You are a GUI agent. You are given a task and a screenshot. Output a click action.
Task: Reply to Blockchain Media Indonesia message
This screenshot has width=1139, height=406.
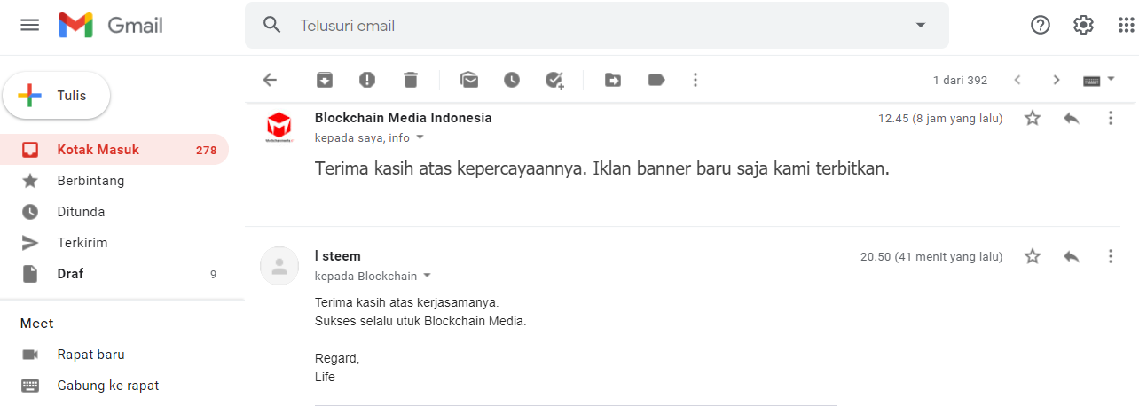(1072, 118)
